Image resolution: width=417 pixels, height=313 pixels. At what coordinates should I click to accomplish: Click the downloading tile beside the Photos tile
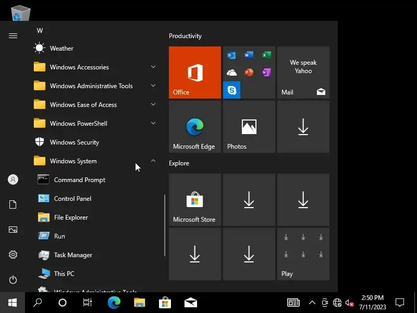(x=303, y=127)
